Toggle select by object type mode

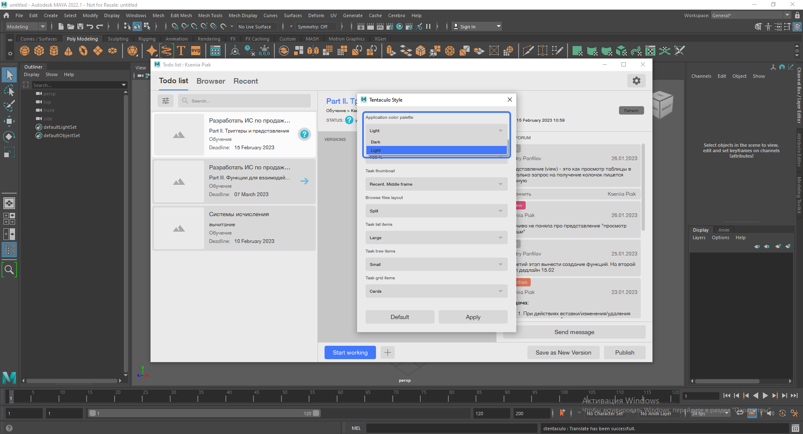point(137,26)
